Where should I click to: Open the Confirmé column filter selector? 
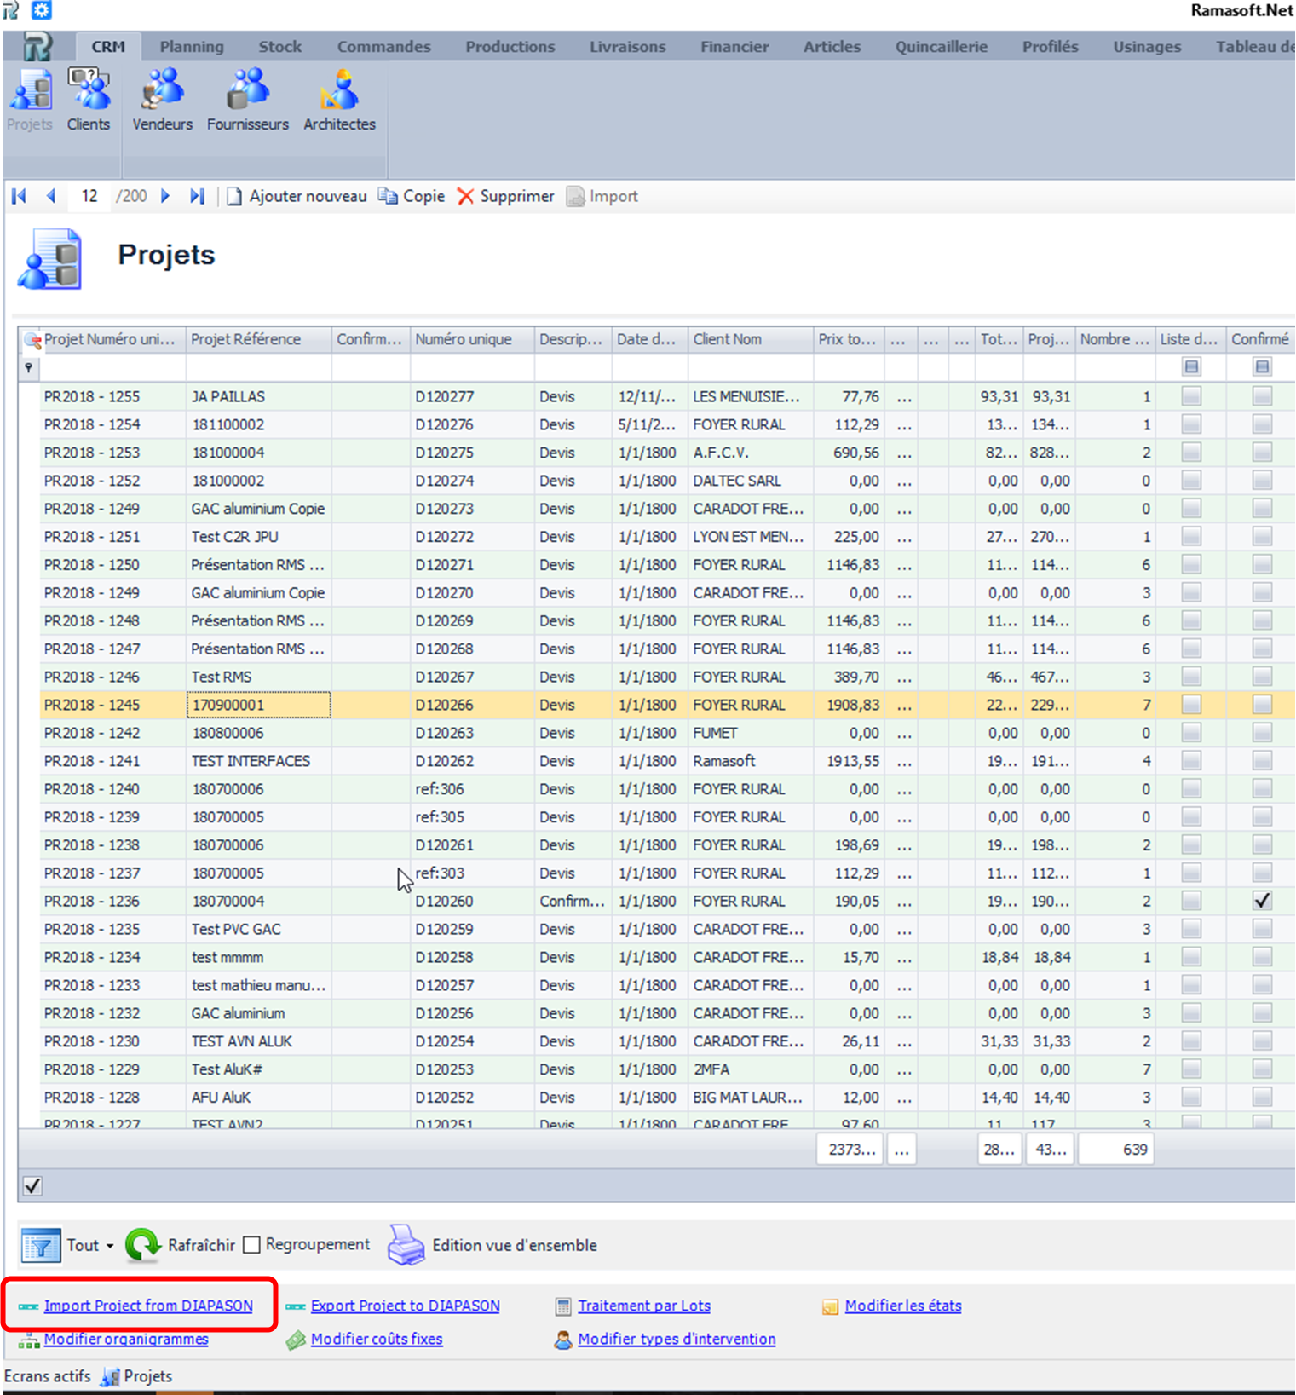tap(1262, 367)
